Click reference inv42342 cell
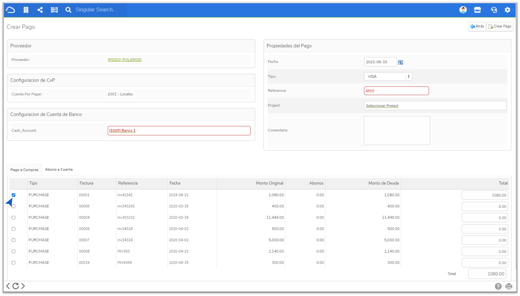The height and width of the screenshot is (296, 520). pyautogui.click(x=125, y=195)
